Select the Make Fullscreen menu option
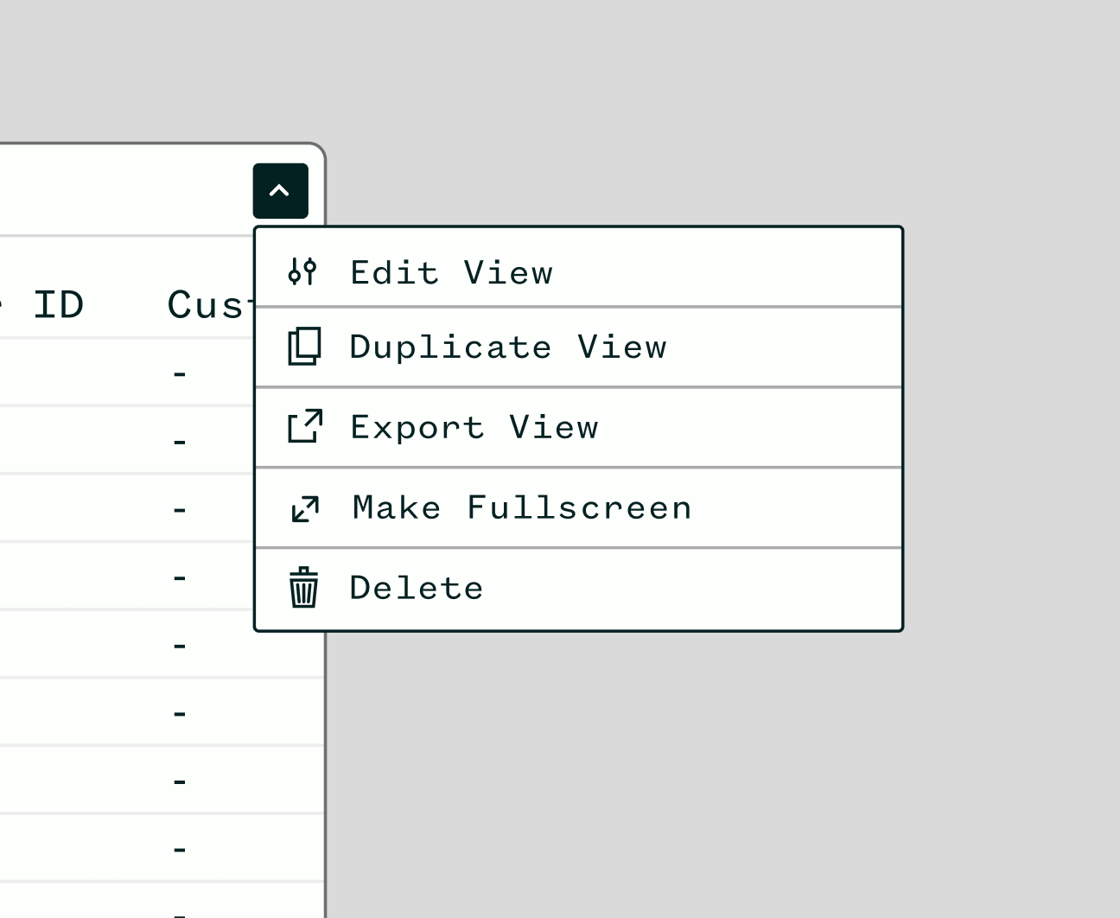 click(x=522, y=508)
